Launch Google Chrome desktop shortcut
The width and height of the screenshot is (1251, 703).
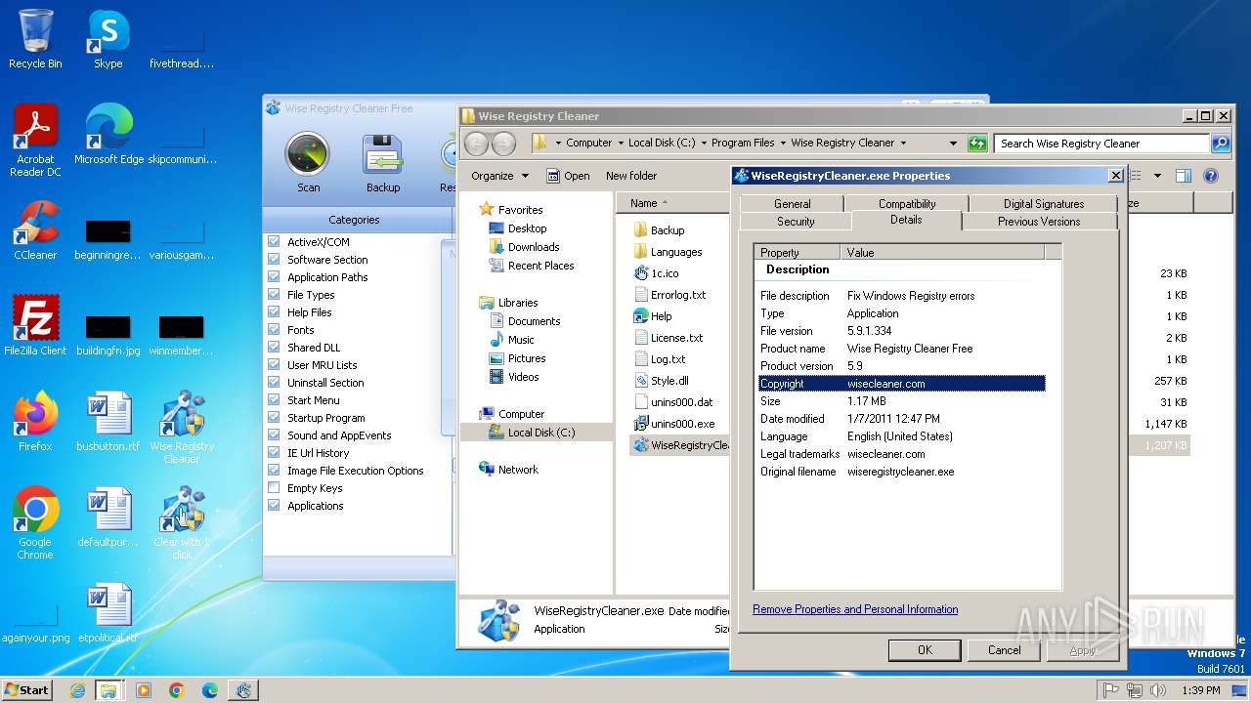point(35,524)
